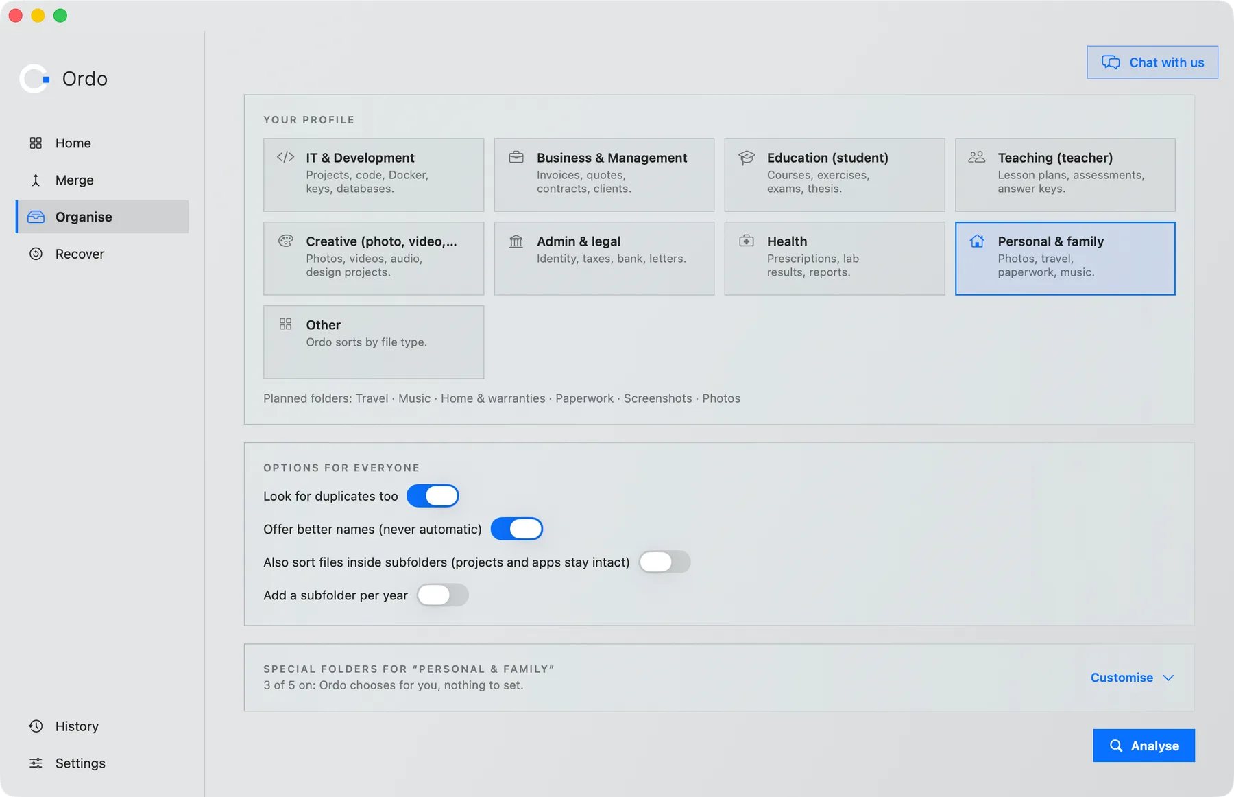Click the green macOS zoom window button
This screenshot has height=797, width=1234.
60,15
